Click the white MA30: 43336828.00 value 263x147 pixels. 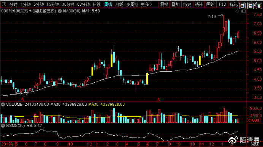tap(69, 105)
